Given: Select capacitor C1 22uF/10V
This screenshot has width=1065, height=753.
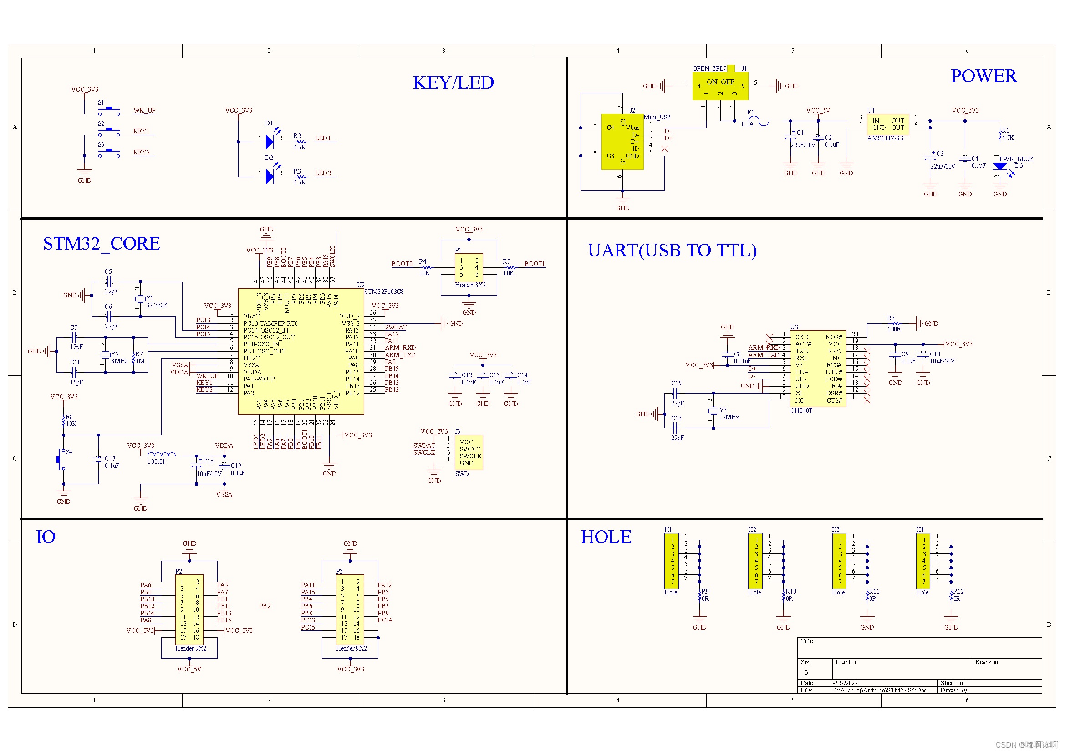Looking at the screenshot, I should coord(790,137).
